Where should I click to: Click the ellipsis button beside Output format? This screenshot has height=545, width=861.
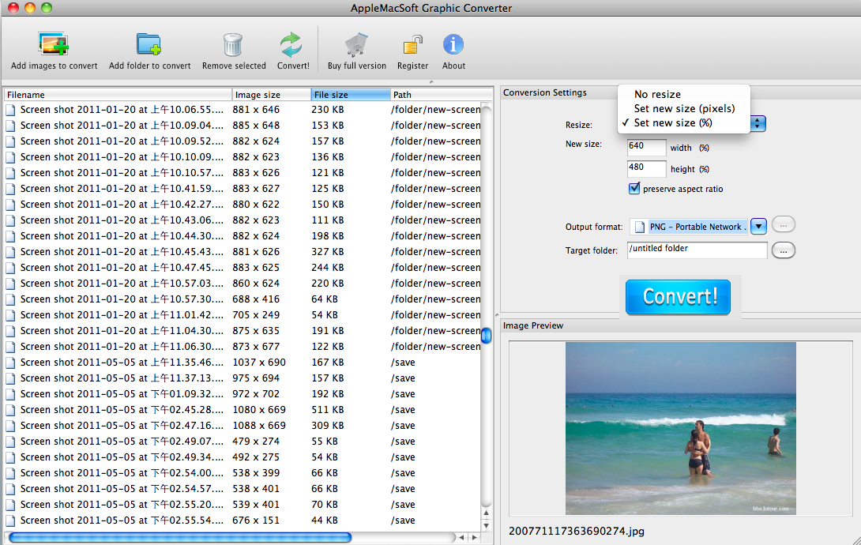pyautogui.click(x=783, y=225)
